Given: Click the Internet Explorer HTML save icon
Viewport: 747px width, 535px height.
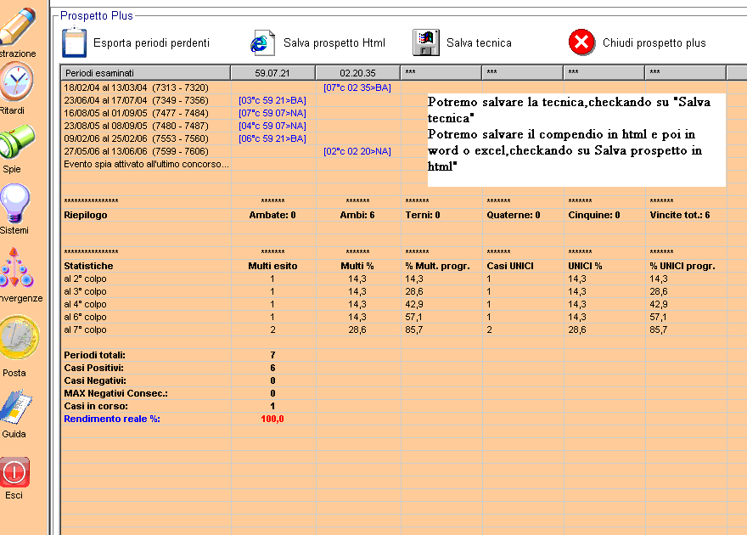Looking at the screenshot, I should [x=262, y=42].
